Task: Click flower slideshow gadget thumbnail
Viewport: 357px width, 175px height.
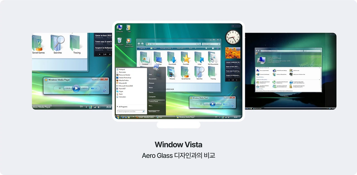Action: pos(233,53)
